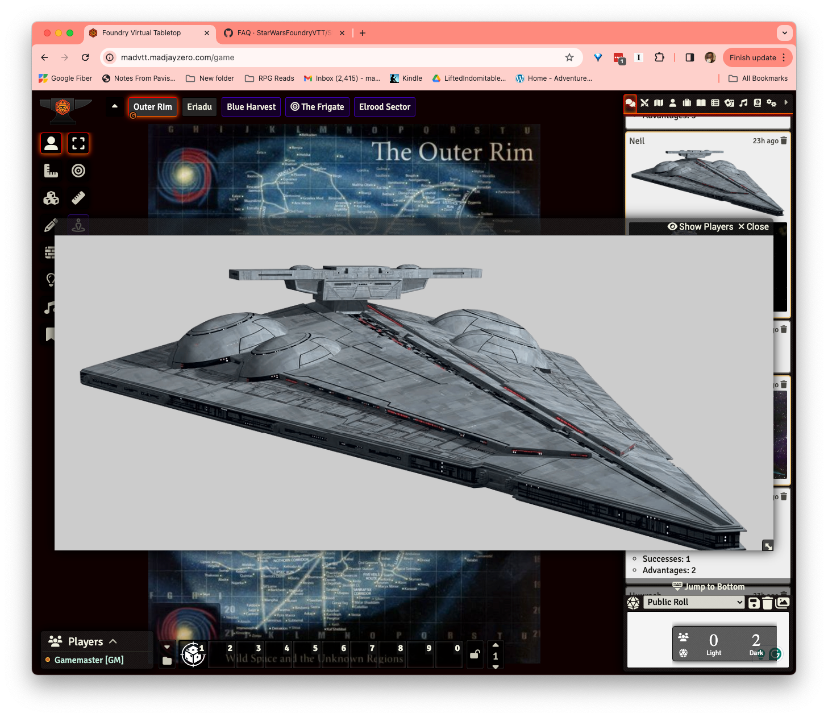Viewport: 828px width, 717px height.
Task: Switch to the Eriadu scene
Action: [199, 107]
